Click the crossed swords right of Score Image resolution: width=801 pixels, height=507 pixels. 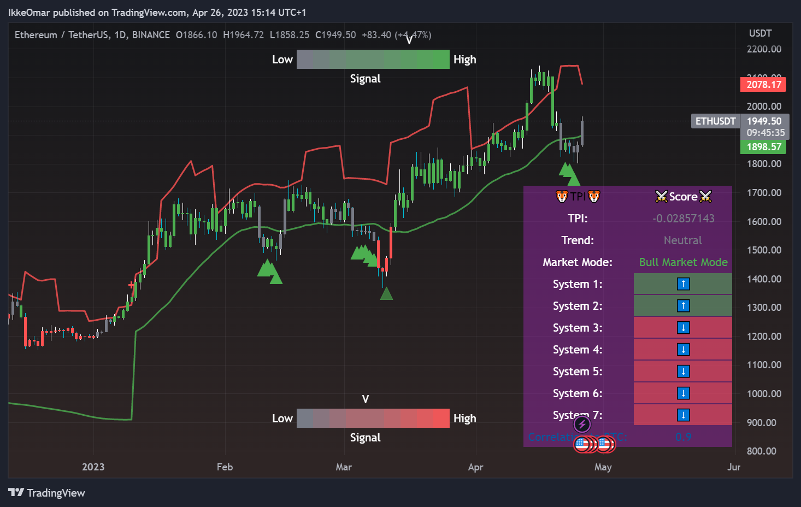(705, 196)
